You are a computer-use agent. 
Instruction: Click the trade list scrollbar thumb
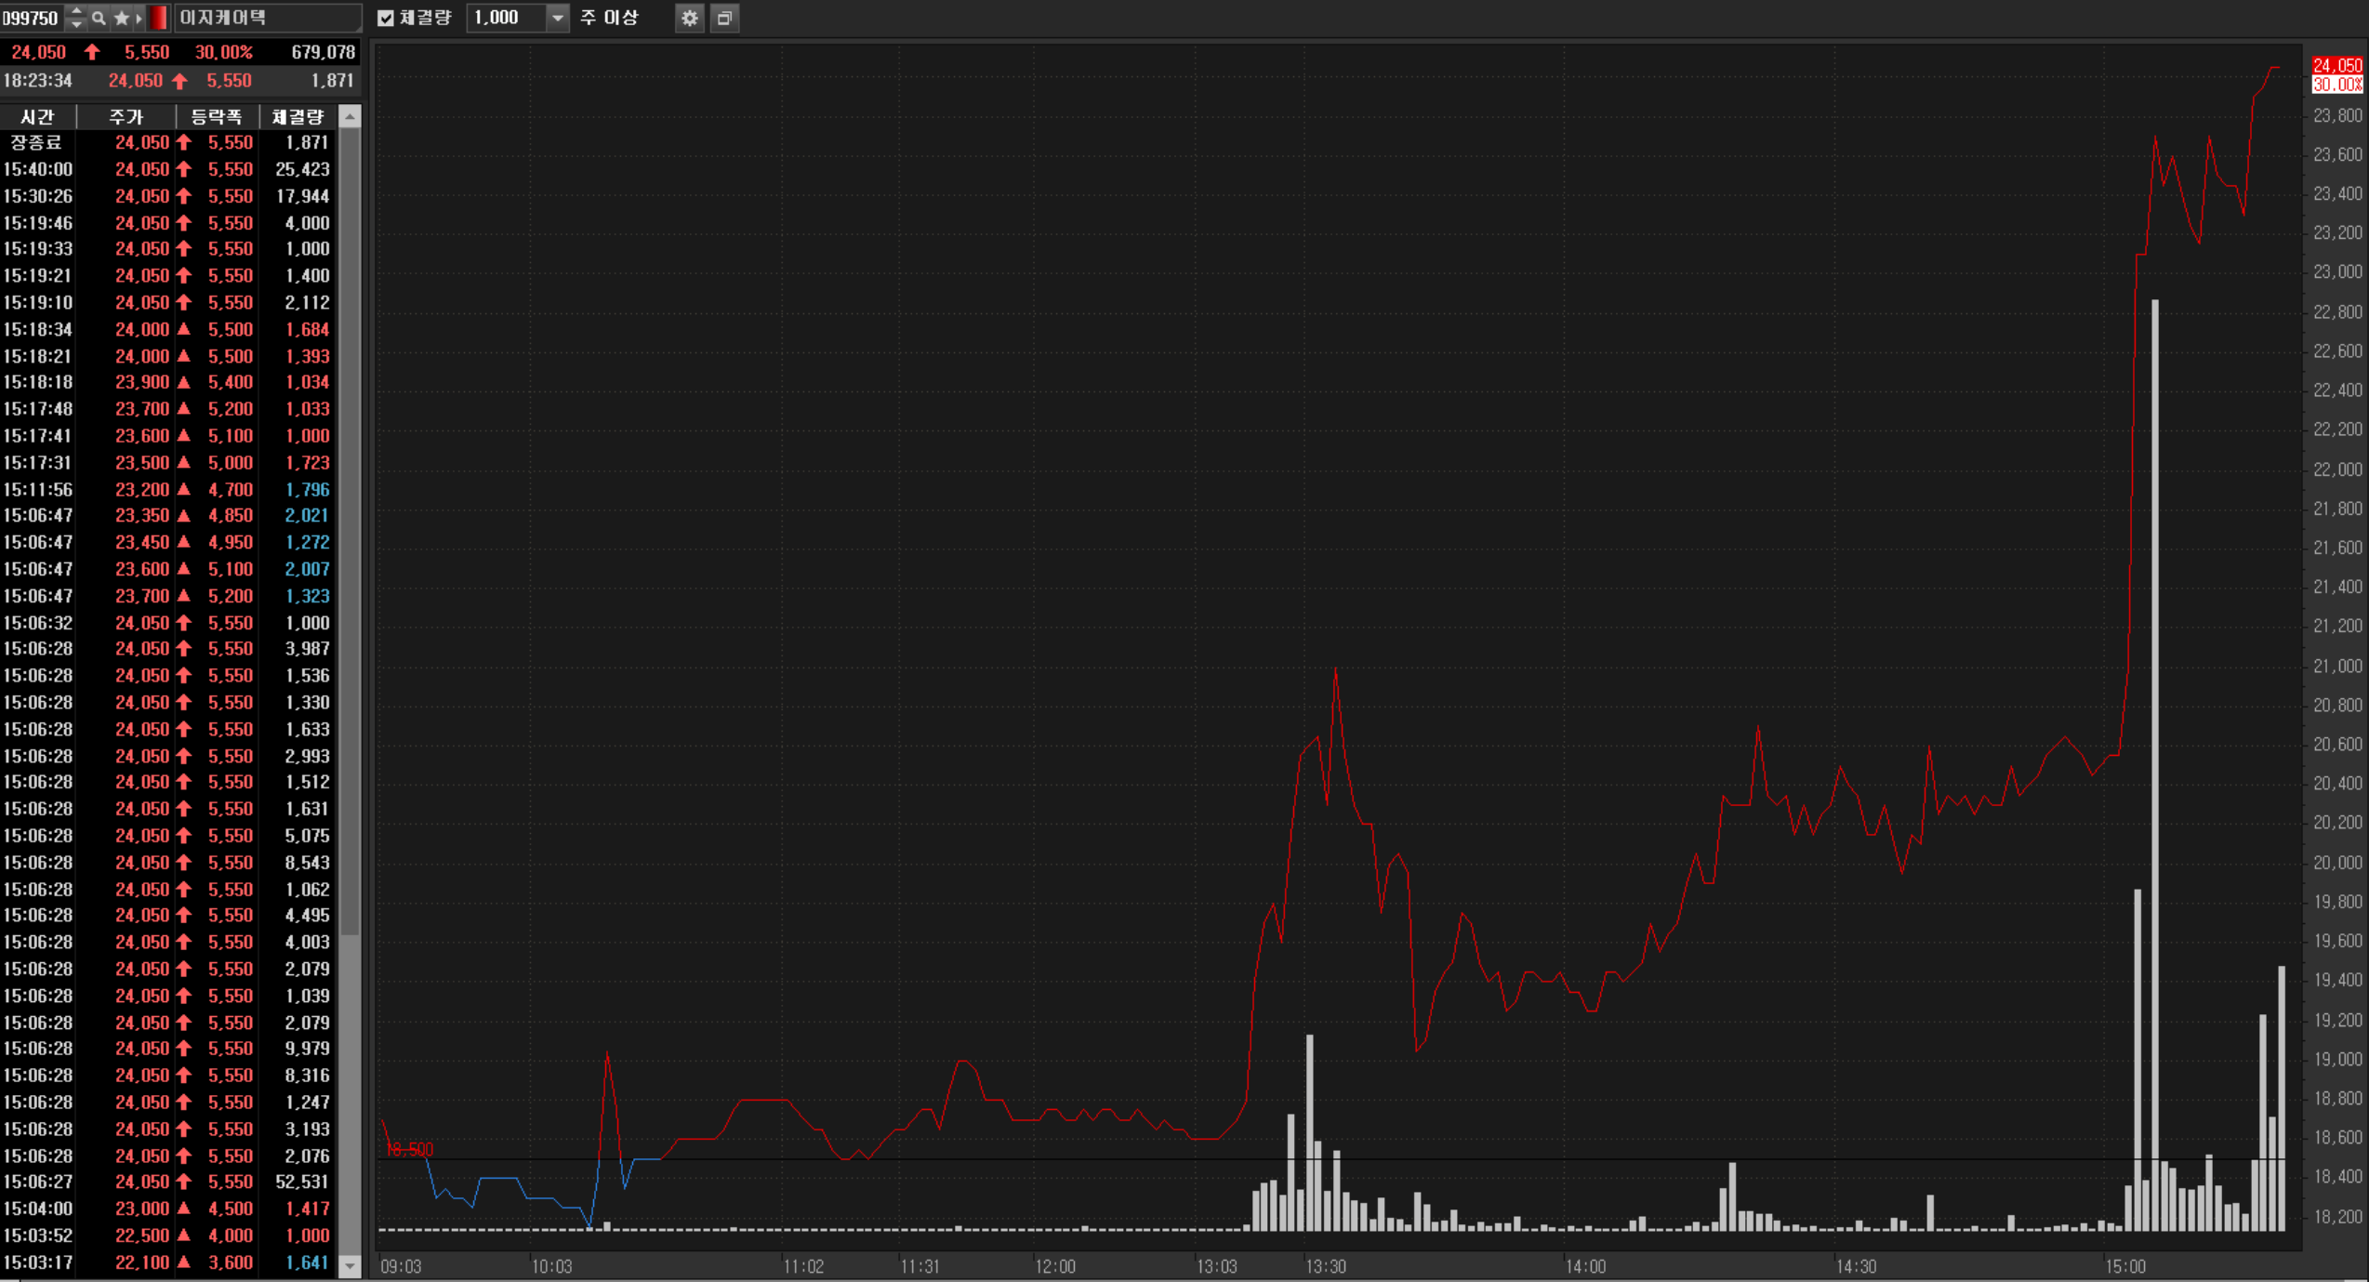[350, 530]
